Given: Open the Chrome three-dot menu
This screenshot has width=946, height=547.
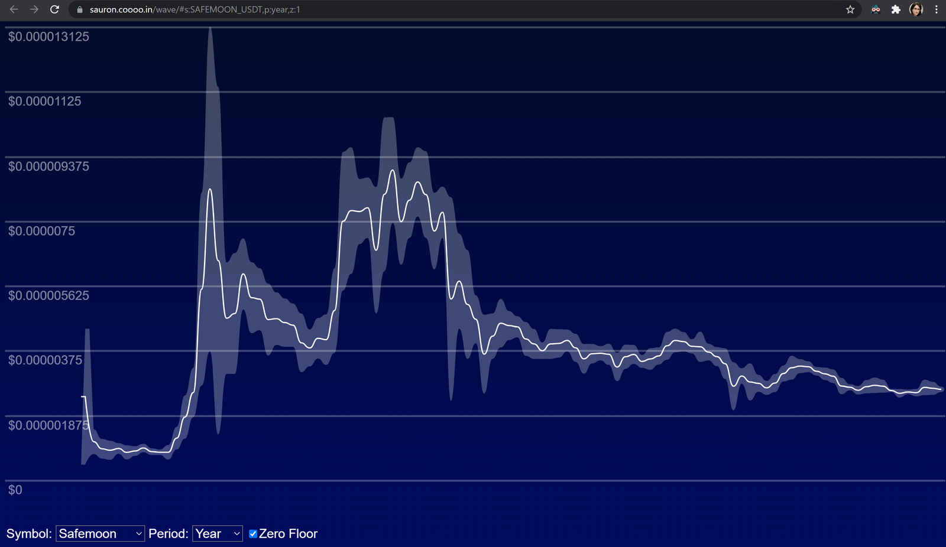Looking at the screenshot, I should click(936, 9).
